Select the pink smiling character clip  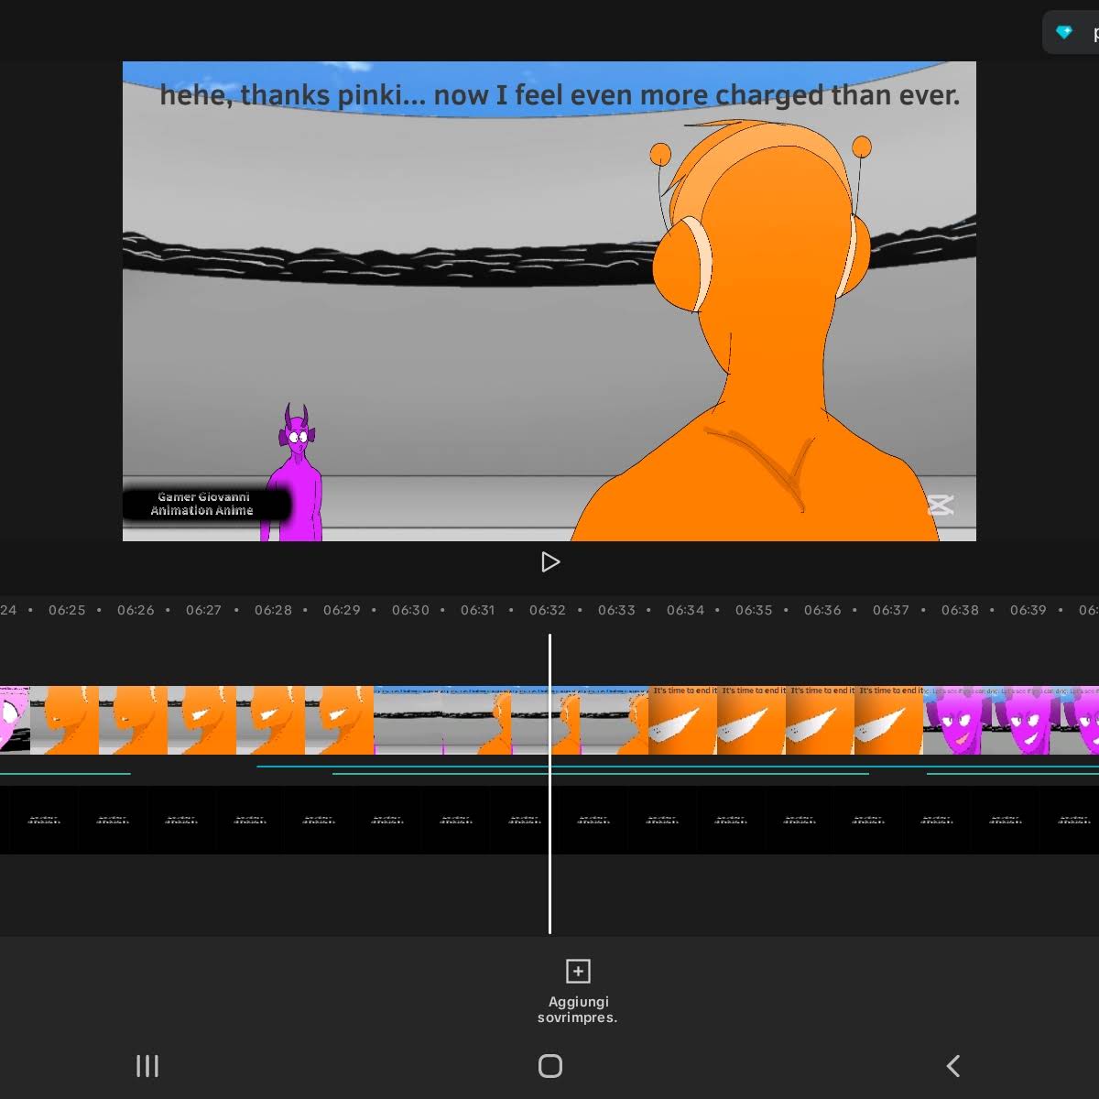pos(1011,720)
